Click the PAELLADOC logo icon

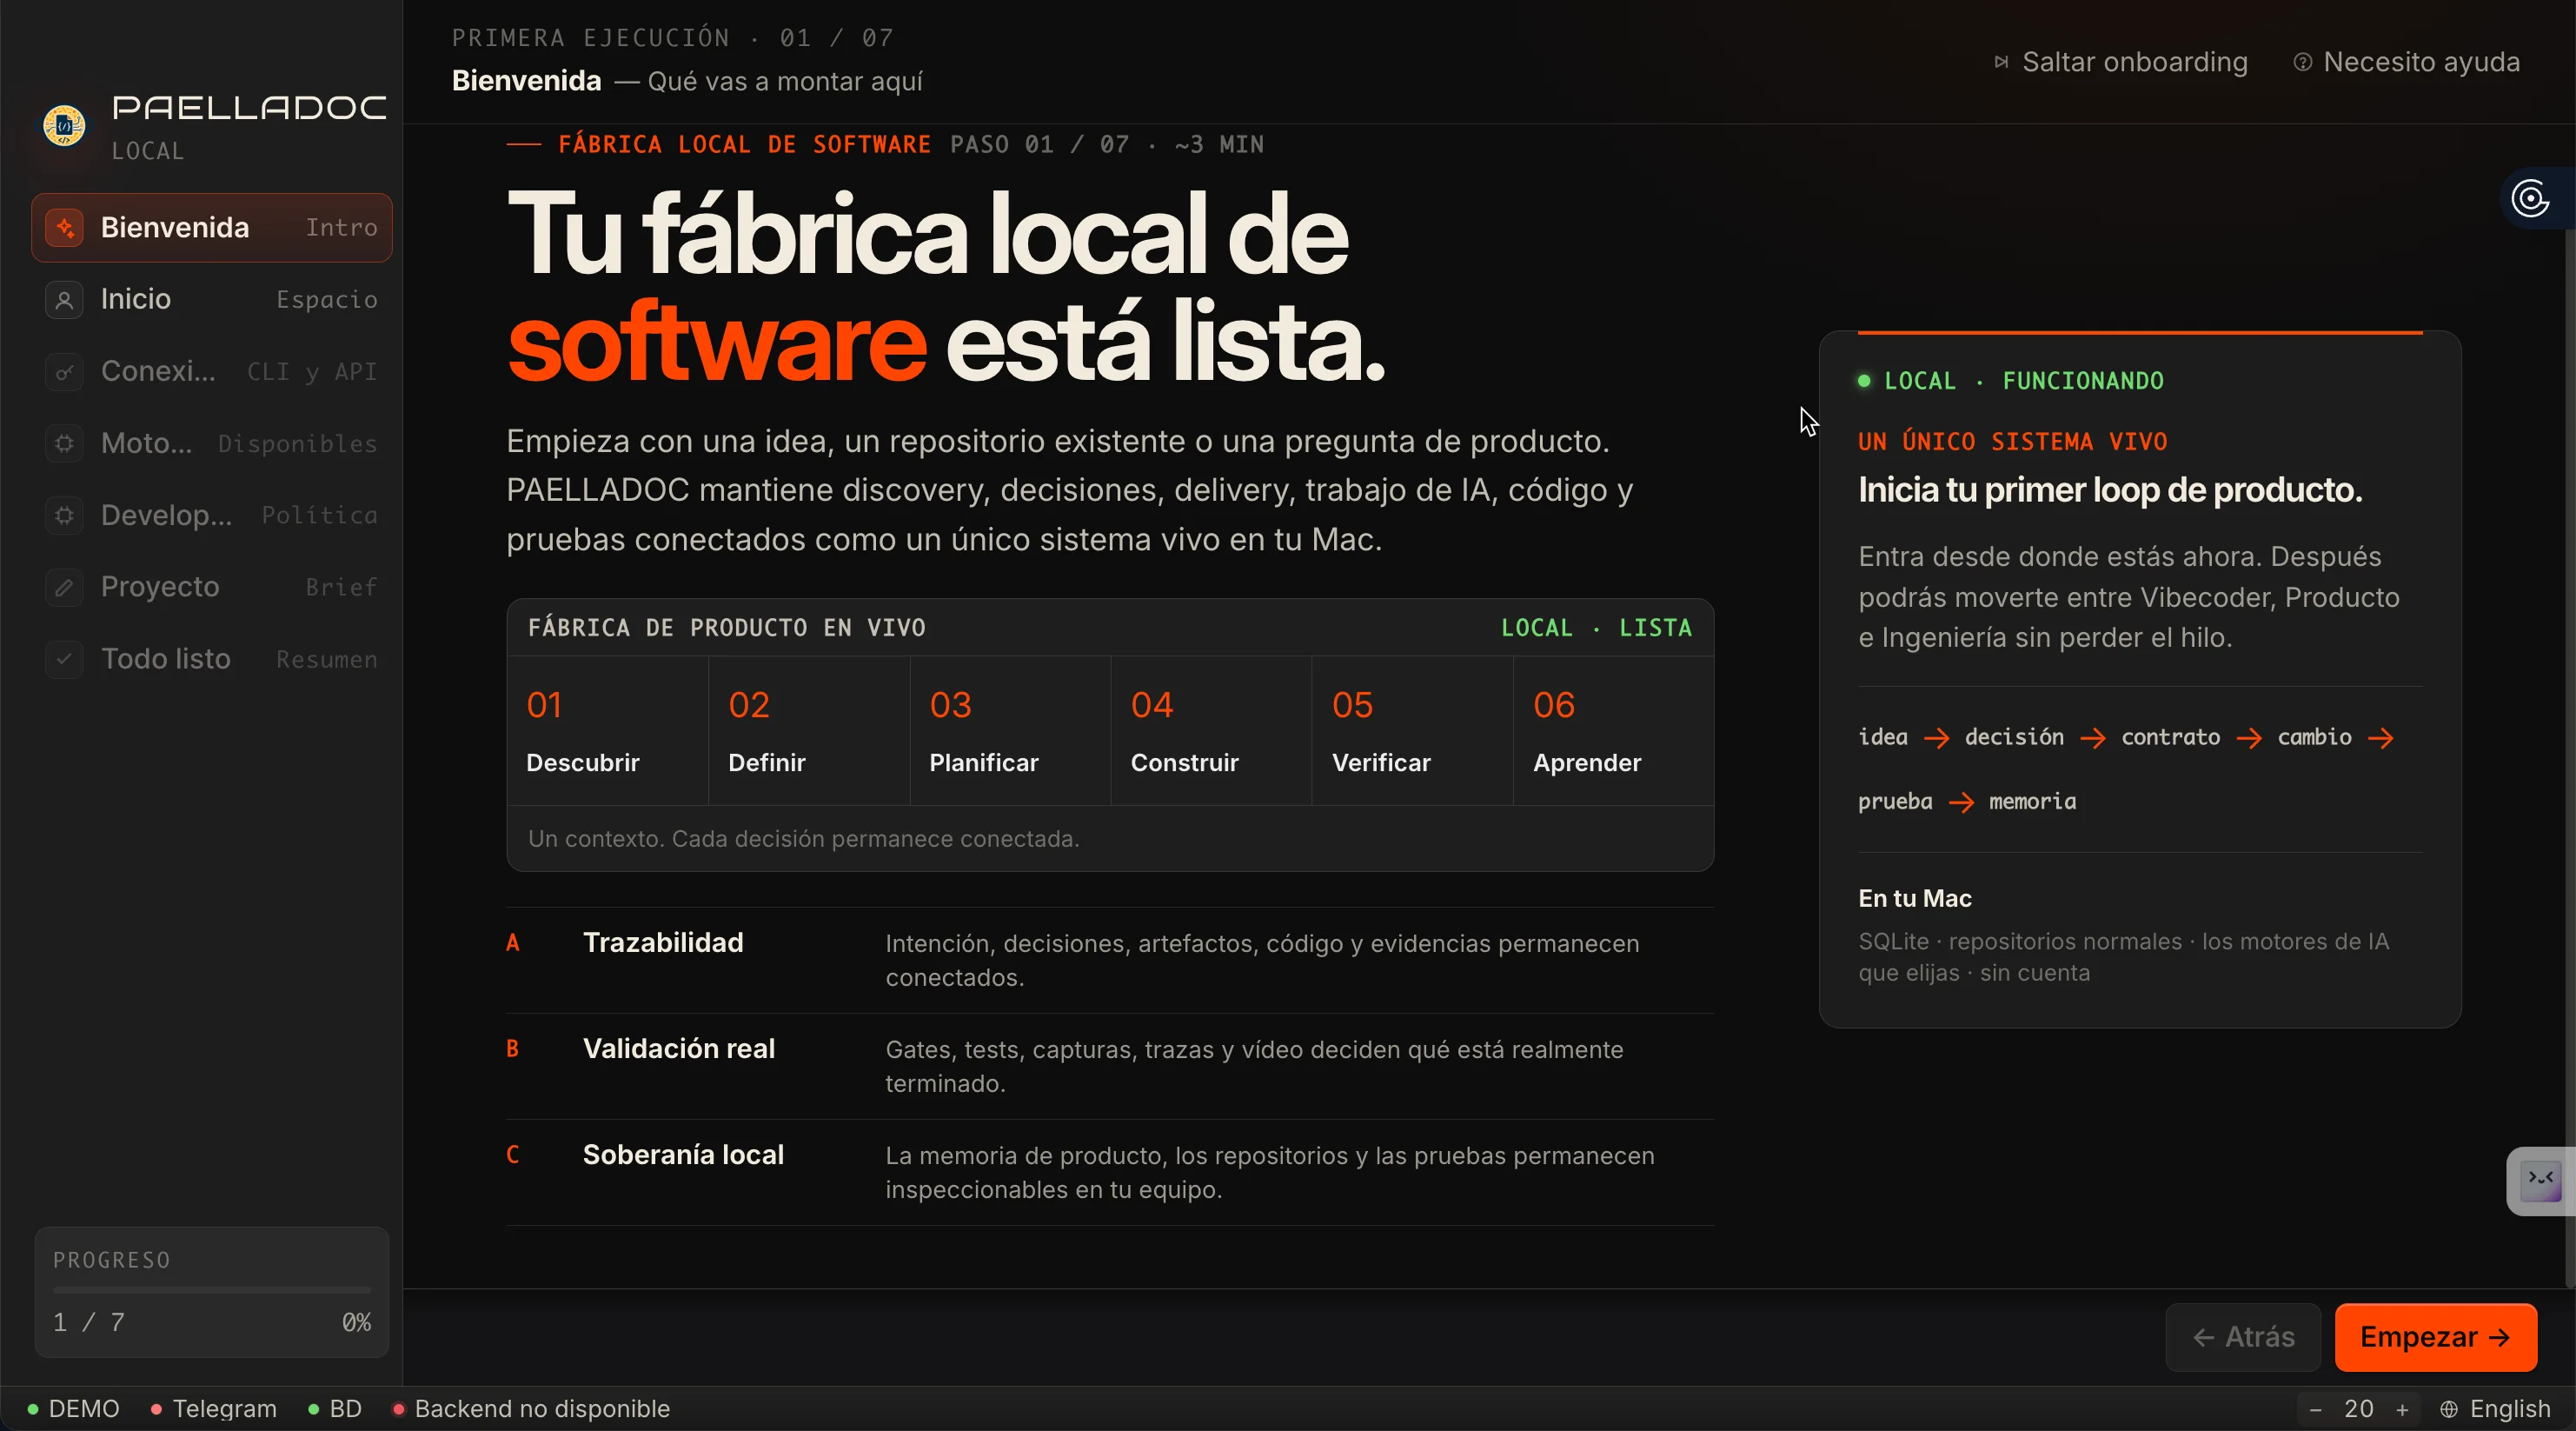click(64, 126)
